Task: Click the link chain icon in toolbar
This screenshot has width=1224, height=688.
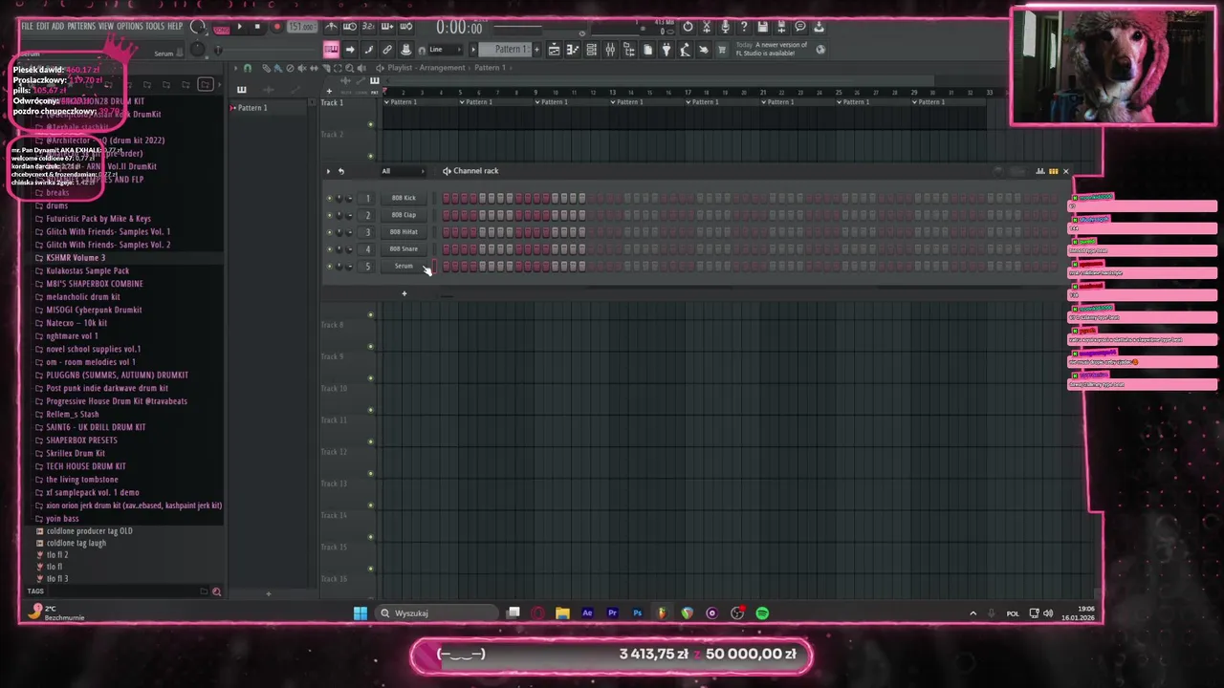Action: point(387,49)
